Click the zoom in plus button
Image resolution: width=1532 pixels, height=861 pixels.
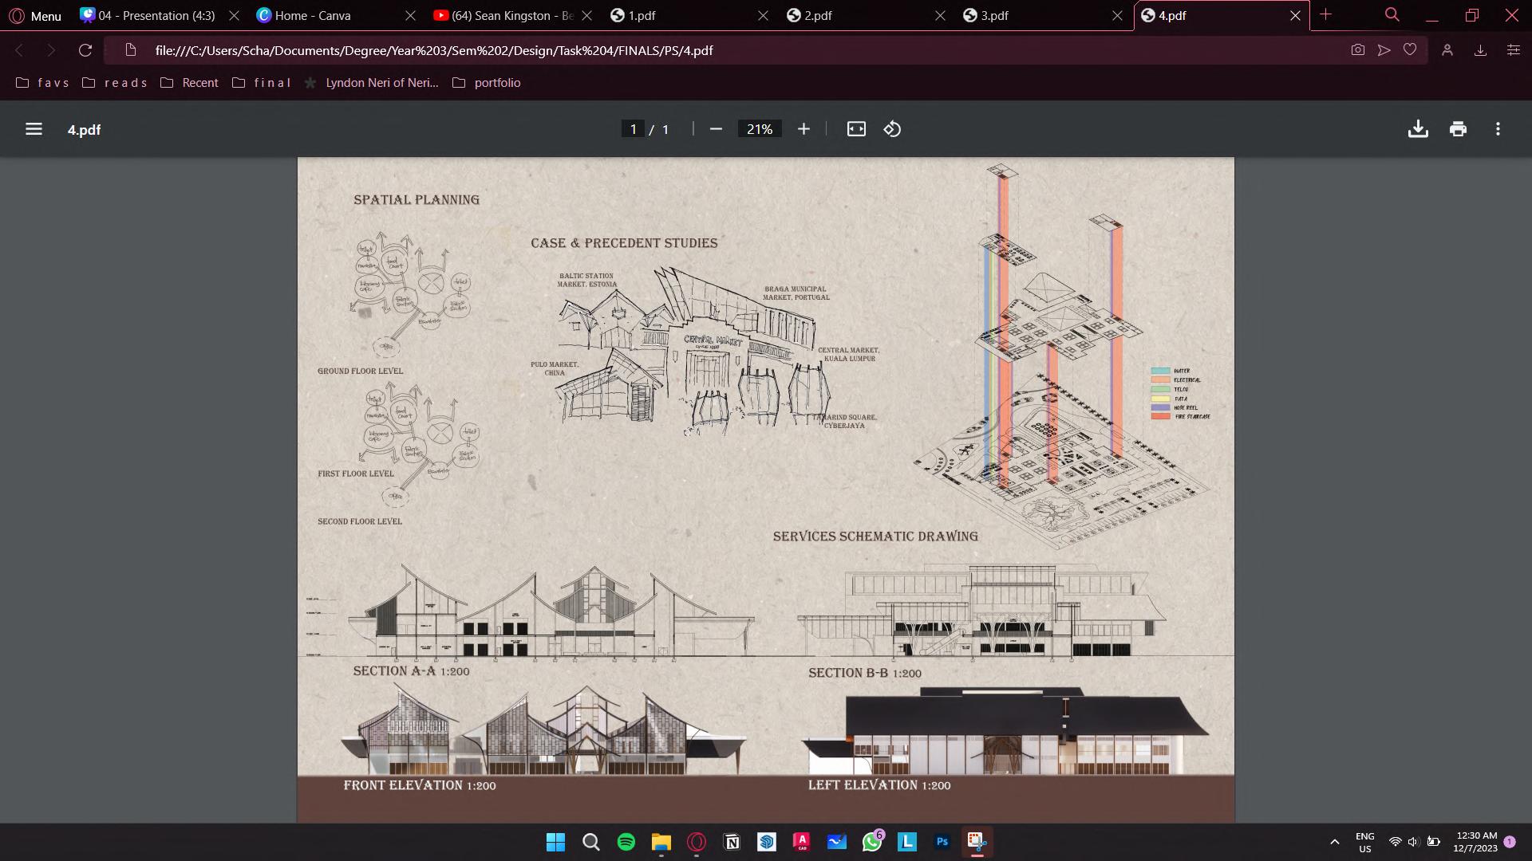click(804, 129)
